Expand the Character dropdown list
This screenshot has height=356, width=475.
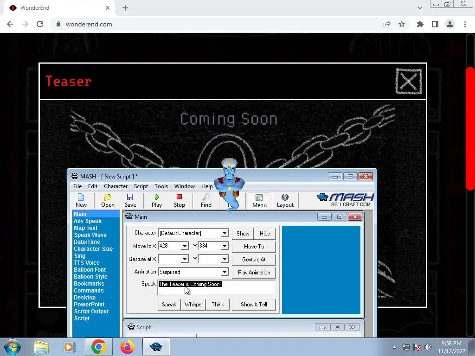[225, 233]
